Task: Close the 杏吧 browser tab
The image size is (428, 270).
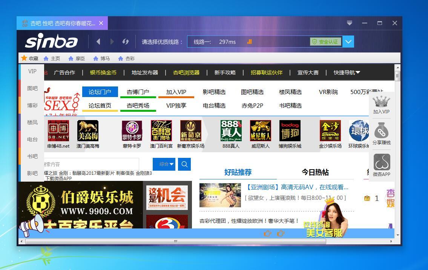Action: (101, 23)
